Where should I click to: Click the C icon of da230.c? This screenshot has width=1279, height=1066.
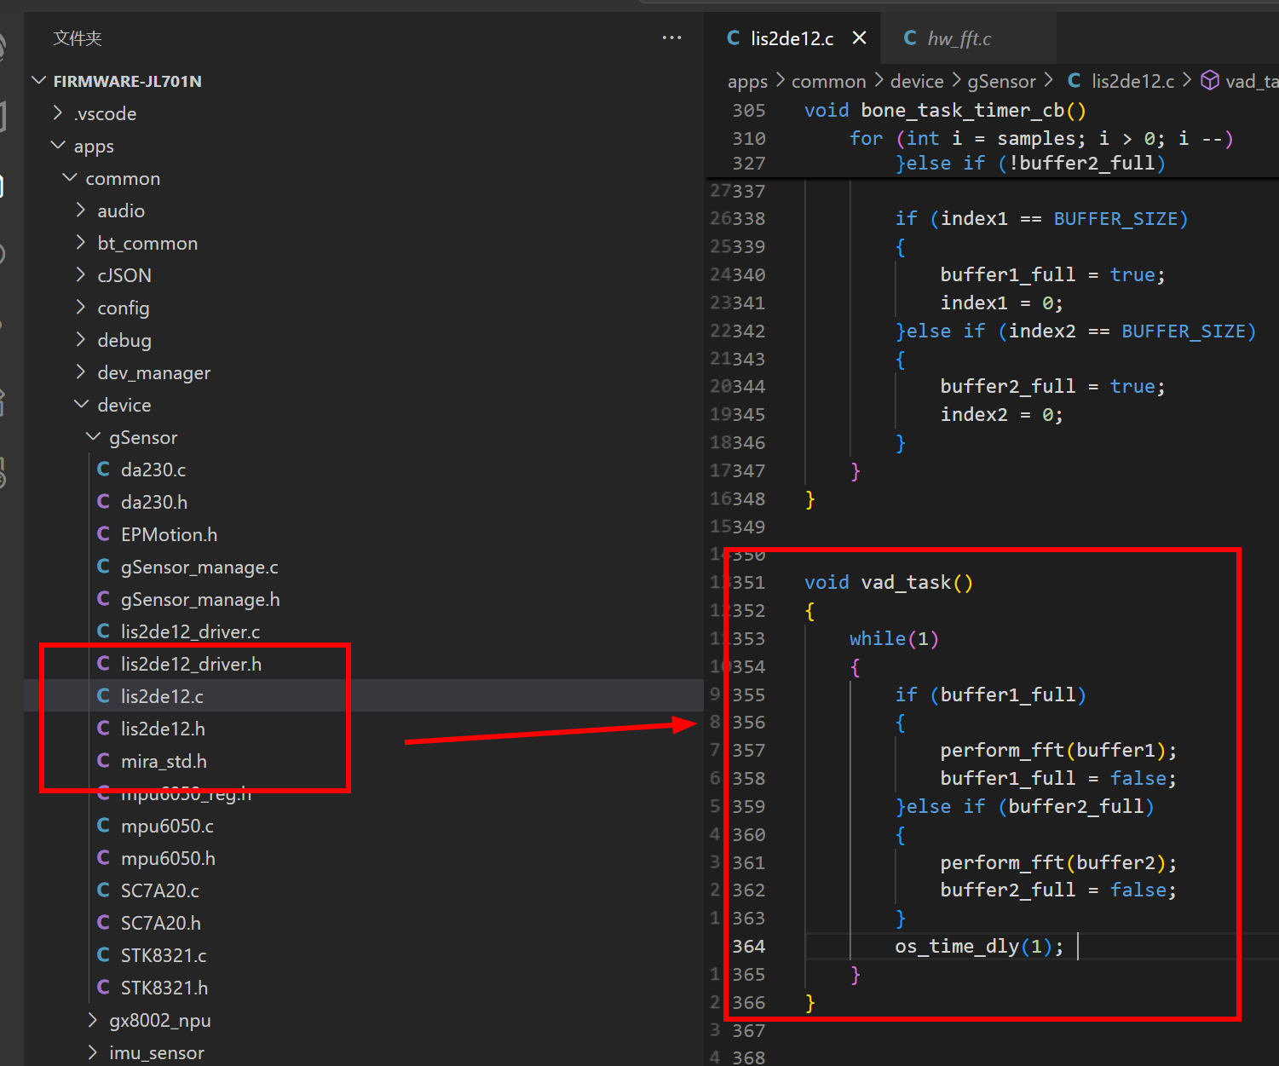(x=103, y=470)
